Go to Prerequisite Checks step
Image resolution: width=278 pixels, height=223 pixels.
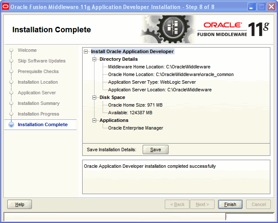pos(38,71)
